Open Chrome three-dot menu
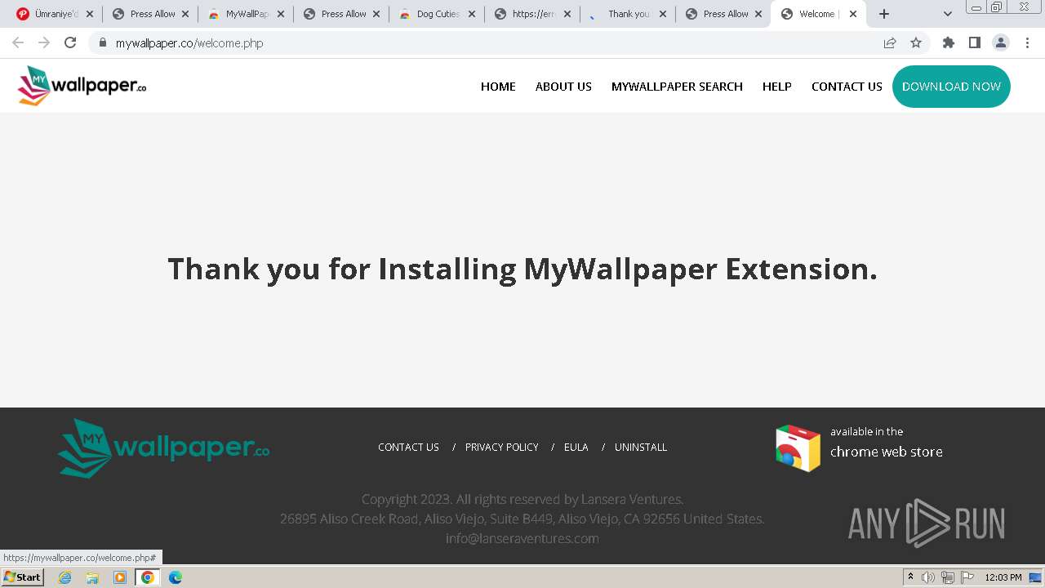 pyautogui.click(x=1027, y=42)
